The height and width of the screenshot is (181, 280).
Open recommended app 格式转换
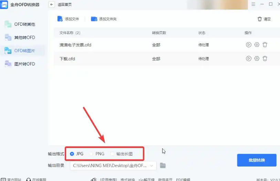127,180
